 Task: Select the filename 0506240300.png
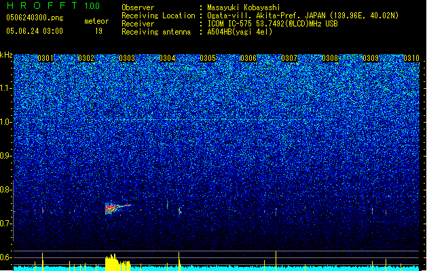click(35, 18)
